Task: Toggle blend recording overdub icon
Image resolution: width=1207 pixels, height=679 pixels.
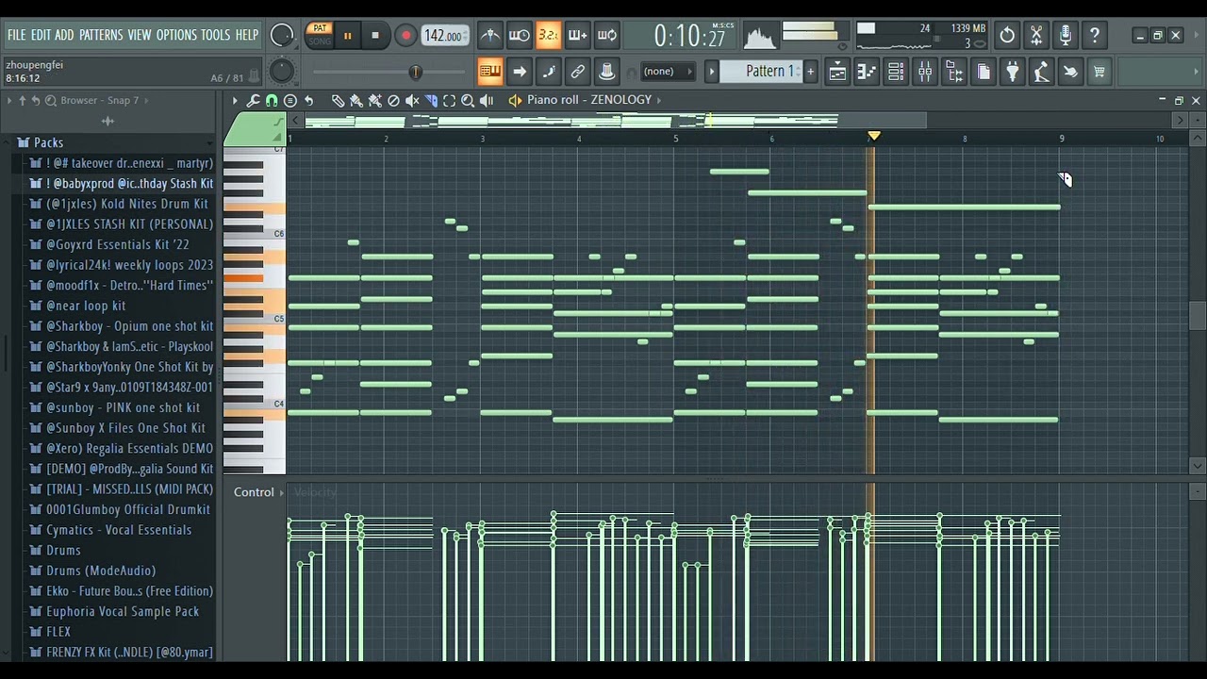Action: click(x=577, y=36)
